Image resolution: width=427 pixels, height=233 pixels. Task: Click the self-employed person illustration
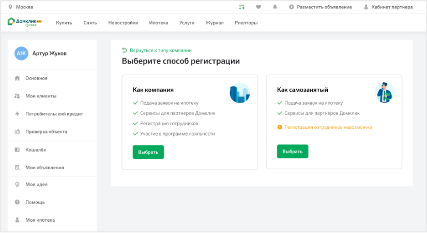pyautogui.click(x=384, y=93)
